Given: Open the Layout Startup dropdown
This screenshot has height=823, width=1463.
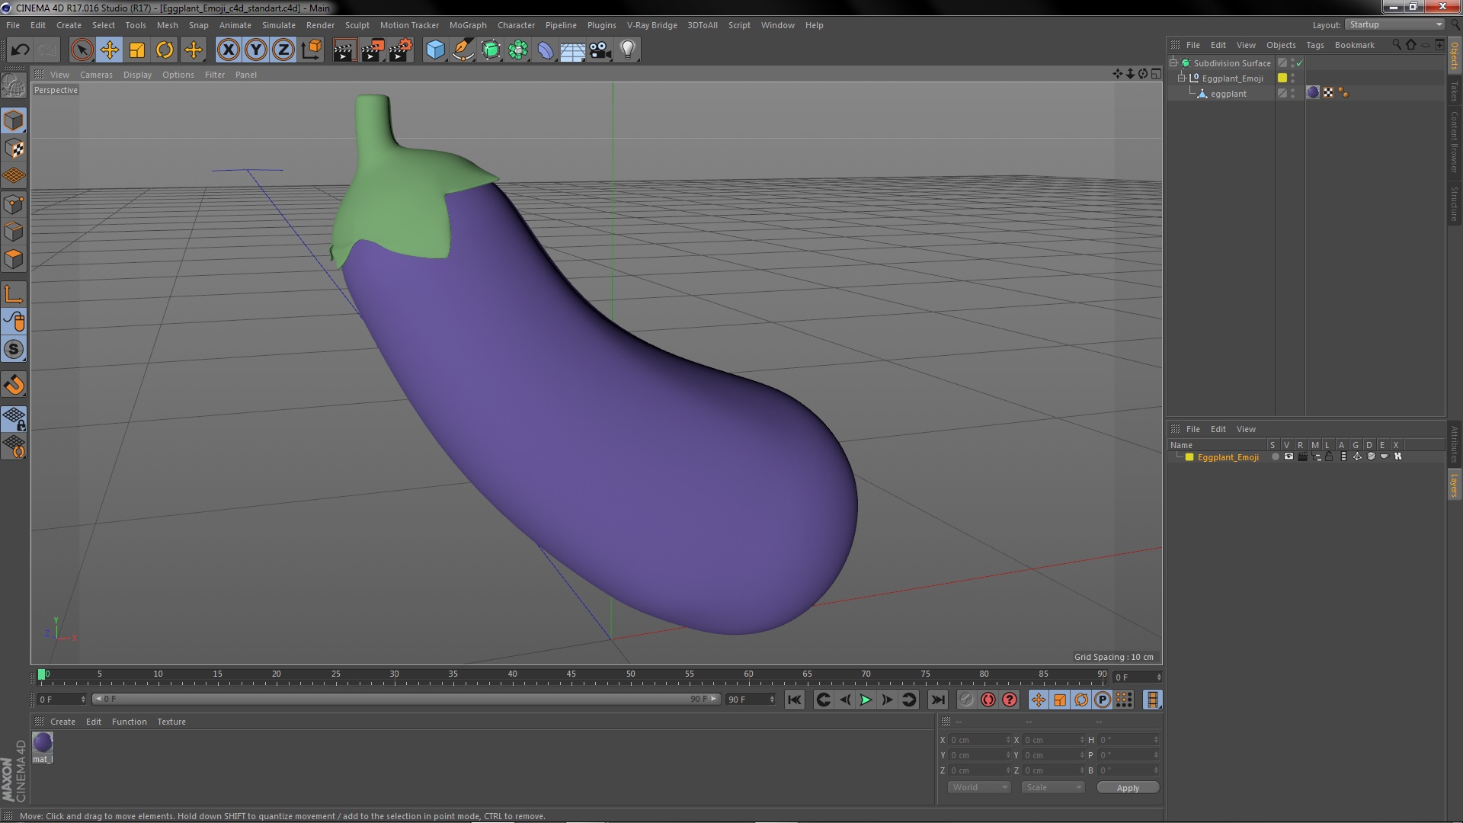Looking at the screenshot, I should click(1394, 25).
